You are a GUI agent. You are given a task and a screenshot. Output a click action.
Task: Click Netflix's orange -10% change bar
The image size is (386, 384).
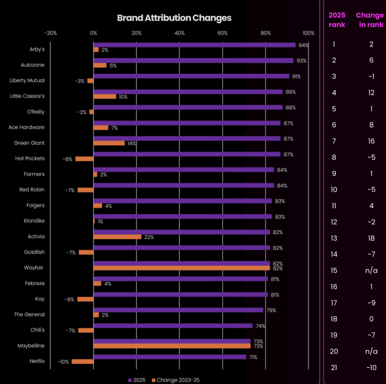point(83,362)
